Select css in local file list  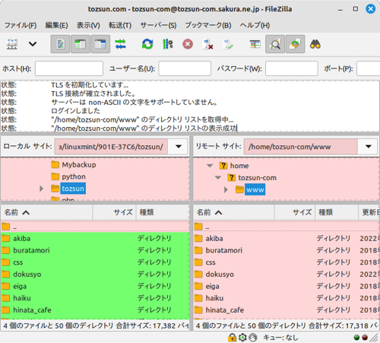click(x=95, y=262)
